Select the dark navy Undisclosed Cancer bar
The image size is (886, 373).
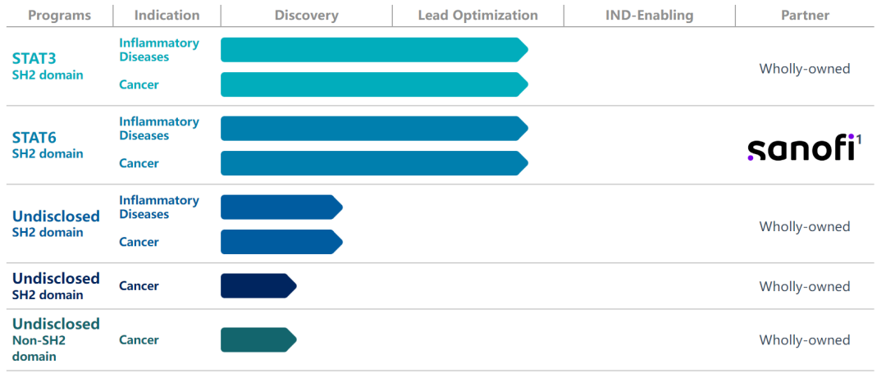258,286
